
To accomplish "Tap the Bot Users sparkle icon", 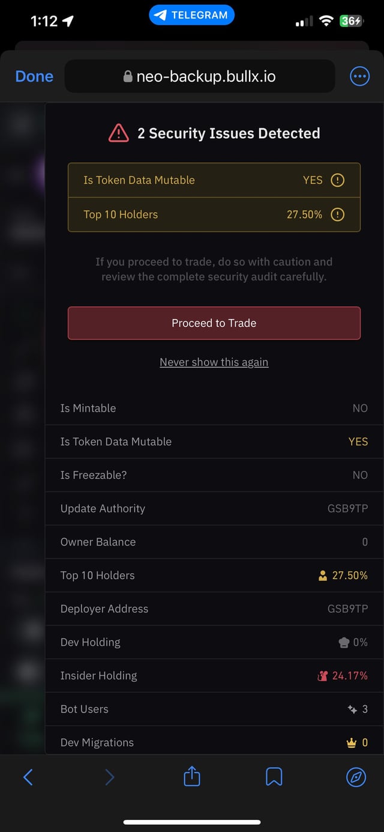I will click(352, 709).
